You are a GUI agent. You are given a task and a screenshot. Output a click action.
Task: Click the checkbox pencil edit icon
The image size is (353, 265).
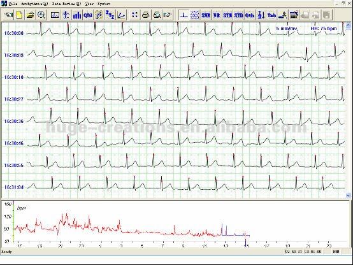pos(168,15)
